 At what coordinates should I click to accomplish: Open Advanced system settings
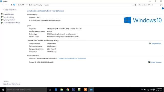pos(12,23)
